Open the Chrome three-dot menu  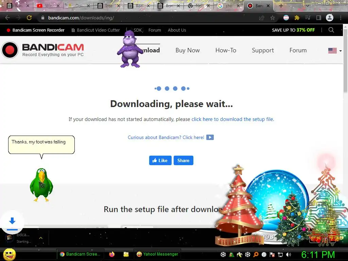[x=341, y=18]
